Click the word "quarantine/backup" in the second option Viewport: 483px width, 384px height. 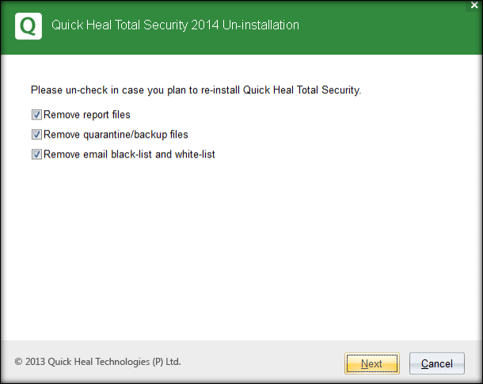(120, 135)
